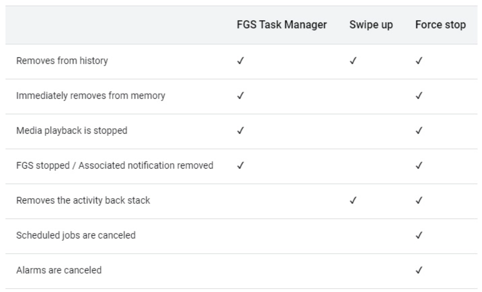Click the Swipe up column header
482x292 pixels.
pos(371,26)
